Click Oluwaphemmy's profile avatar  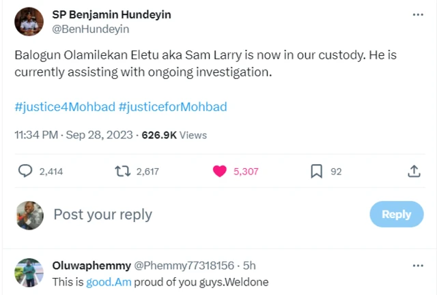29,273
